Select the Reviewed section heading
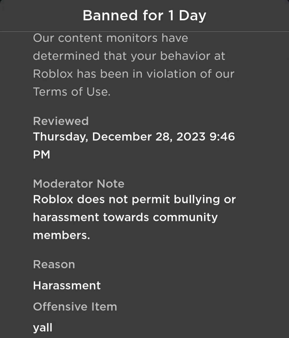 61,121
